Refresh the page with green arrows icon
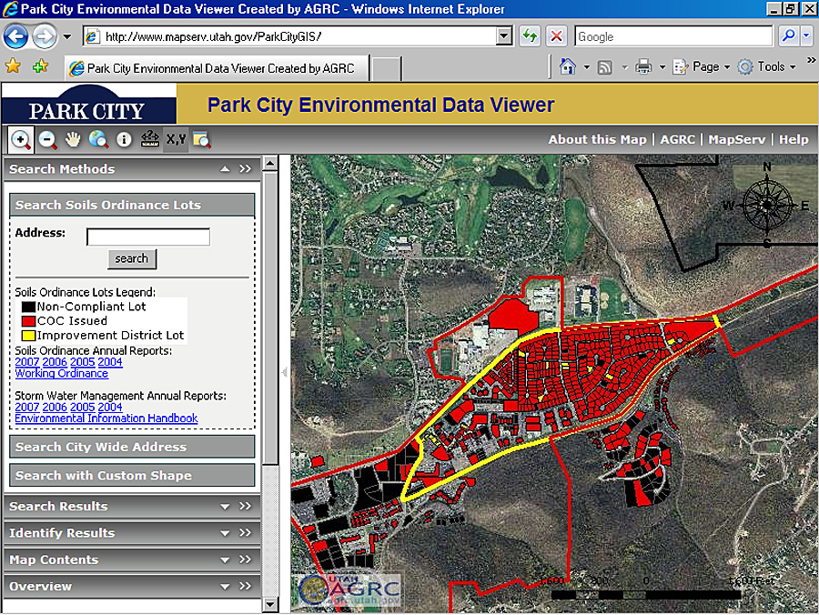Viewport: 819px width, 615px height. pyautogui.click(x=530, y=36)
